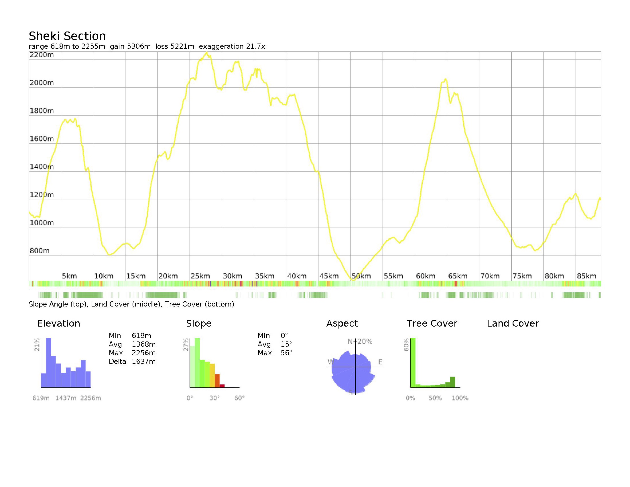Image resolution: width=630 pixels, height=487 pixels.
Task: Click the 'gain 5306m' value
Action: coord(130,46)
